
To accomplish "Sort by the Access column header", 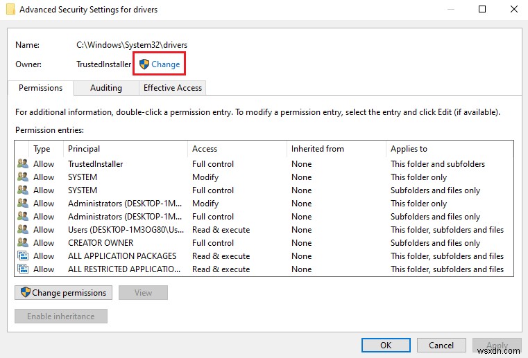I will point(237,149).
